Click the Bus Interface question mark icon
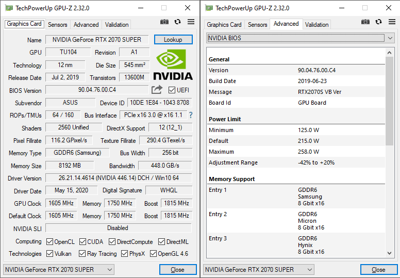Viewport: 400px width, 278px height. 191,115
